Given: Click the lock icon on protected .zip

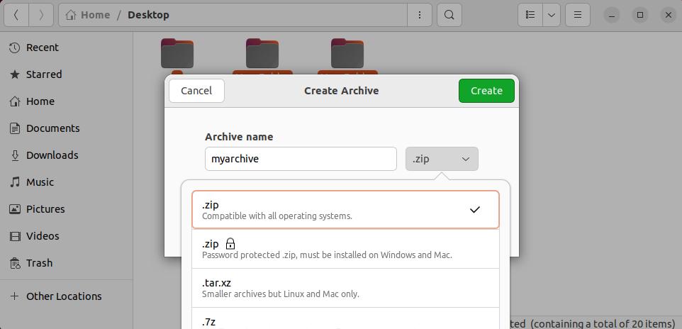Looking at the screenshot, I should tap(230, 244).
